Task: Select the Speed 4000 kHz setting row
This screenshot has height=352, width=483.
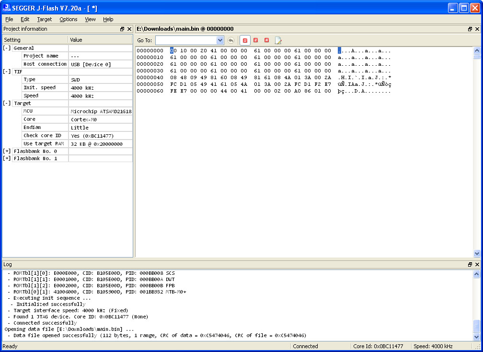Action: (77, 96)
